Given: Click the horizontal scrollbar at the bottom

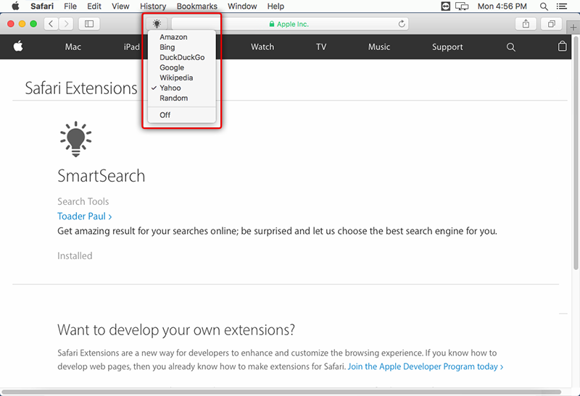Looking at the screenshot, I should coord(281,392).
